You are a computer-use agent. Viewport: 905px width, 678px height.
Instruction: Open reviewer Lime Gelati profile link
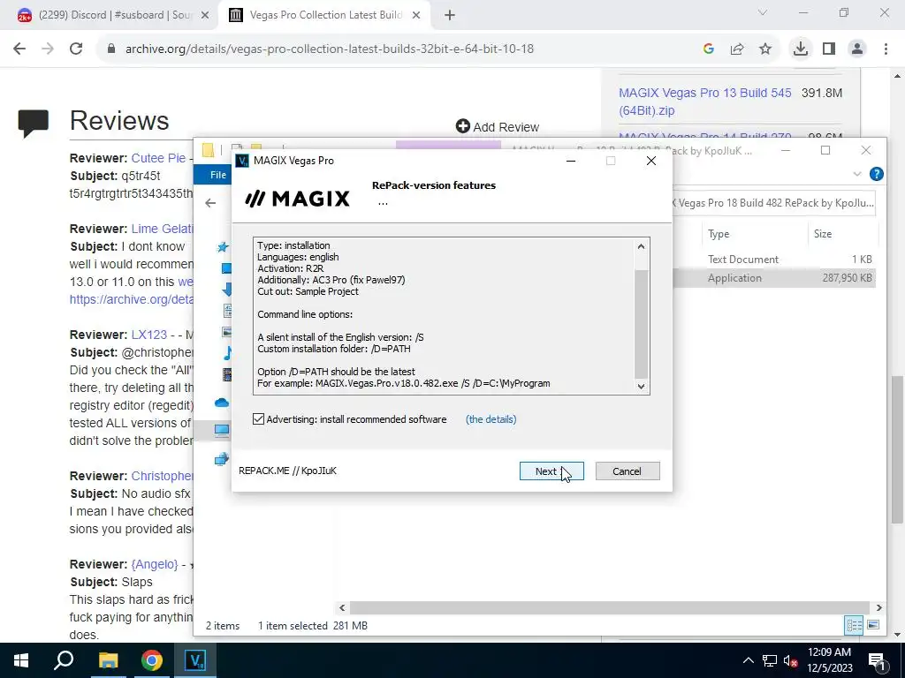163,229
